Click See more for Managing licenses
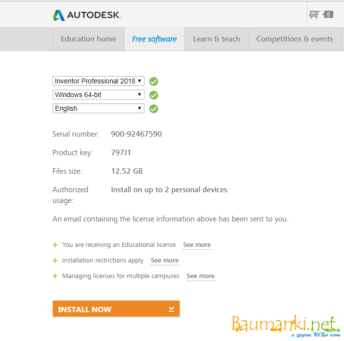This screenshot has height=341, width=344. point(201,276)
